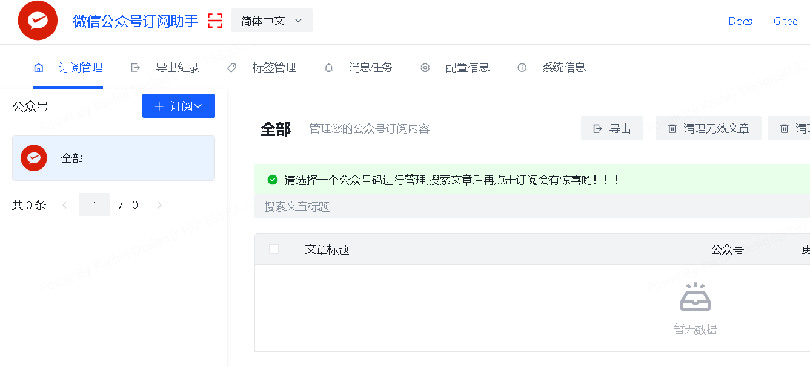
Task: Click the trash icon on 清理无效文章
Action: [672, 129]
